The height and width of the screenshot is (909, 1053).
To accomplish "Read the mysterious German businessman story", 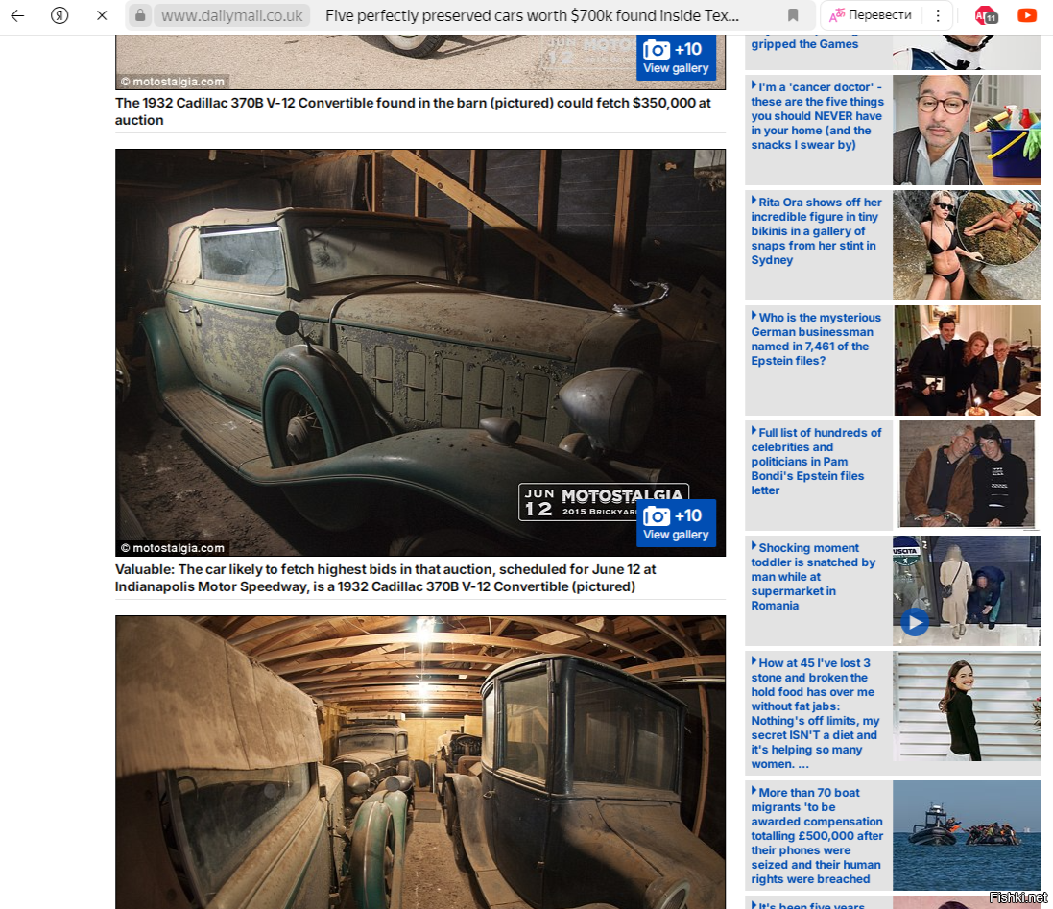I will [x=816, y=339].
